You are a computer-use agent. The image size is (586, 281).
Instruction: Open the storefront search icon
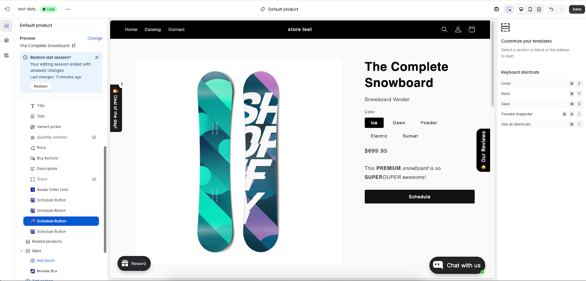[444, 29]
